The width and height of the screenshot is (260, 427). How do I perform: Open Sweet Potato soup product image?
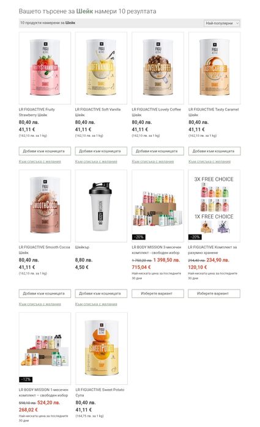point(102,348)
